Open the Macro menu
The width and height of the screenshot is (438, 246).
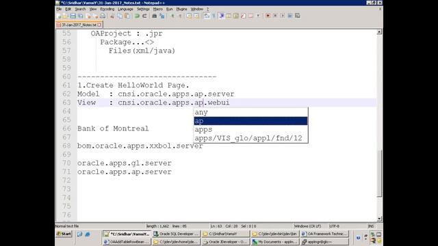coord(158,9)
